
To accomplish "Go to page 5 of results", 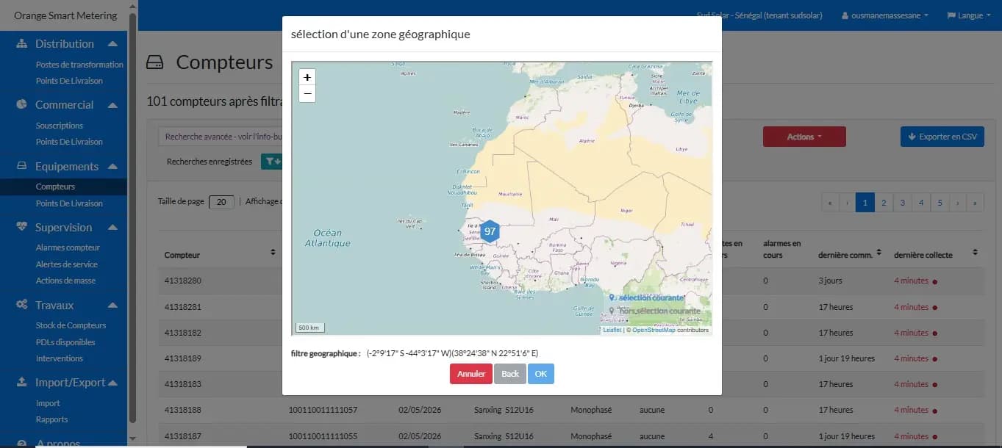I will point(940,203).
